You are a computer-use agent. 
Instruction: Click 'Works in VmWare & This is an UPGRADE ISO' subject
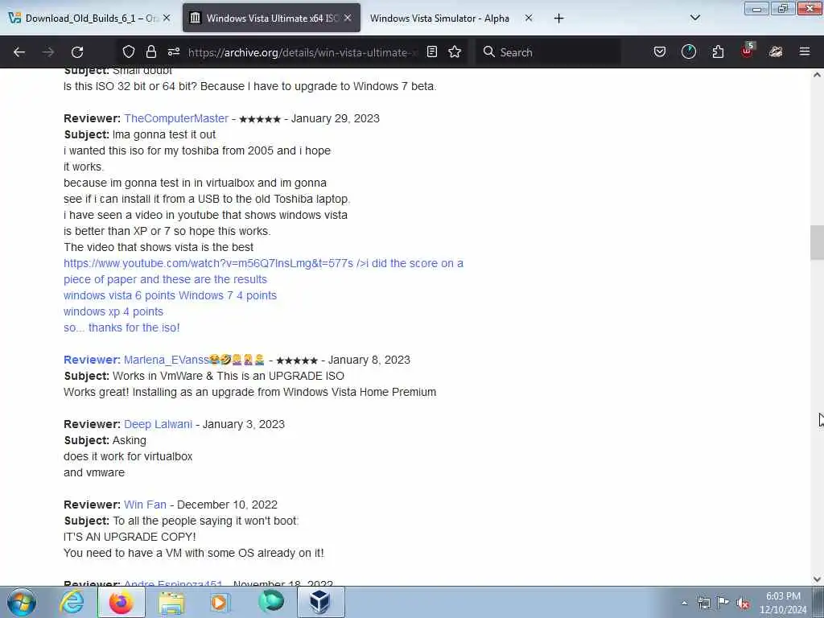tap(228, 377)
